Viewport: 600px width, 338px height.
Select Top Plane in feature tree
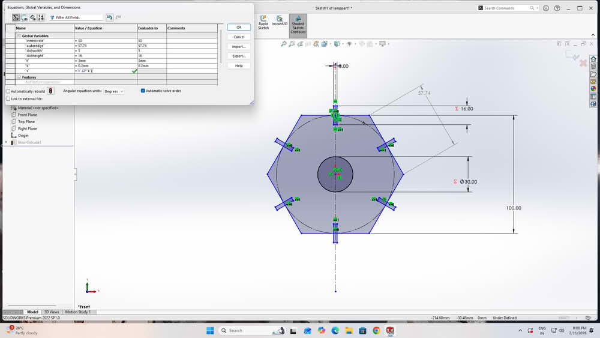tap(26, 122)
